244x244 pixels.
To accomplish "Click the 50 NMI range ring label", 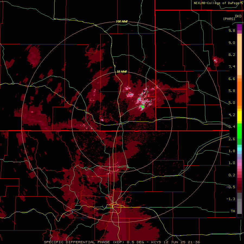I will coord(122,72).
